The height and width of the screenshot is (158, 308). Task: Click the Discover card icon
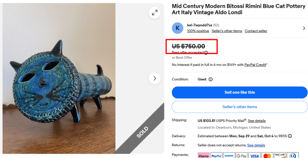(x=280, y=155)
